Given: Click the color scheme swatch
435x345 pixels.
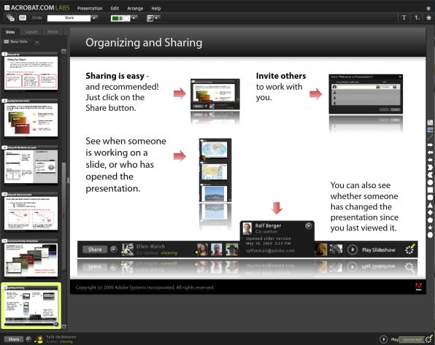Looking at the screenshot, I should 120,18.
